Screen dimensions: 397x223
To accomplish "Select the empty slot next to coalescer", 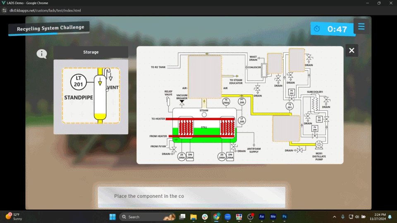I will 275,63.
